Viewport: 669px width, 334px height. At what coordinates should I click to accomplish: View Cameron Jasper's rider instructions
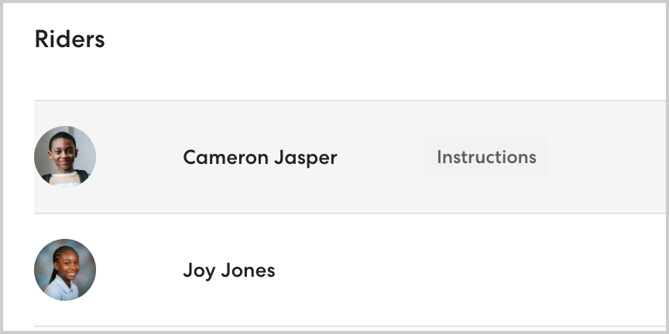[x=486, y=157]
